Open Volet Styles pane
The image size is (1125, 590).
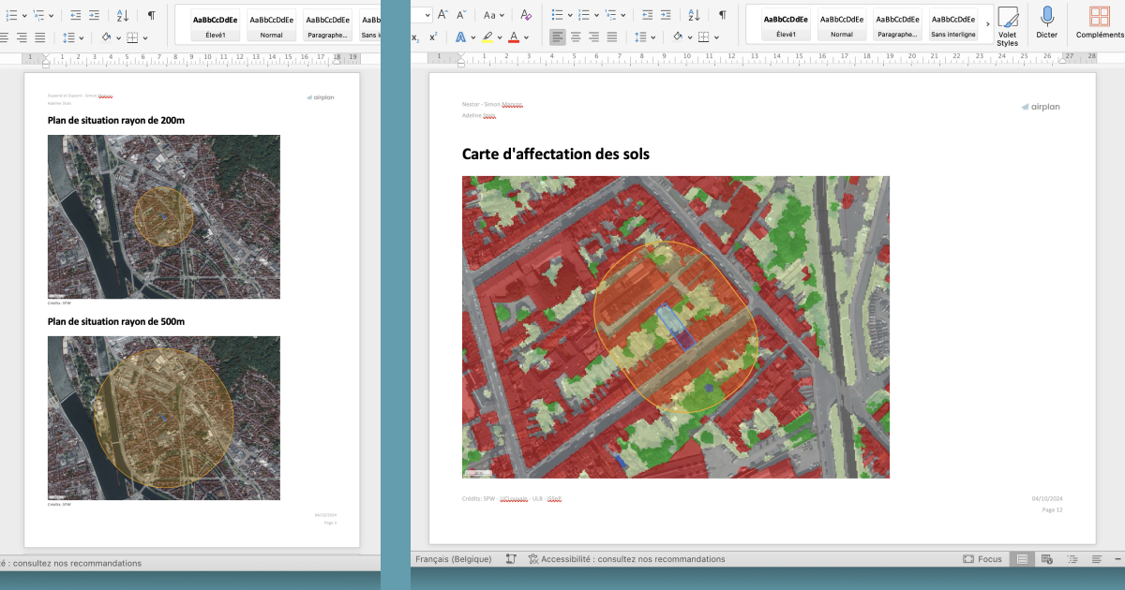1008,25
